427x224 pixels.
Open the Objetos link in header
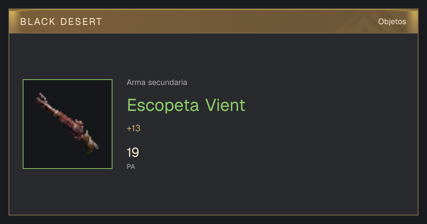392,22
